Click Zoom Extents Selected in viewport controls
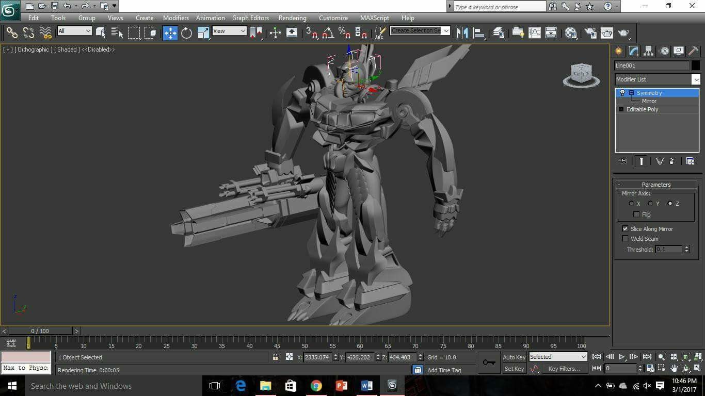The image size is (705, 396). click(685, 356)
